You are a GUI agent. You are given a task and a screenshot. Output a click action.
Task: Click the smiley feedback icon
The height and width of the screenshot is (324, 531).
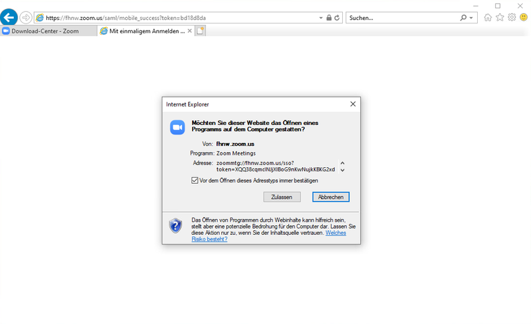pyautogui.click(x=523, y=17)
